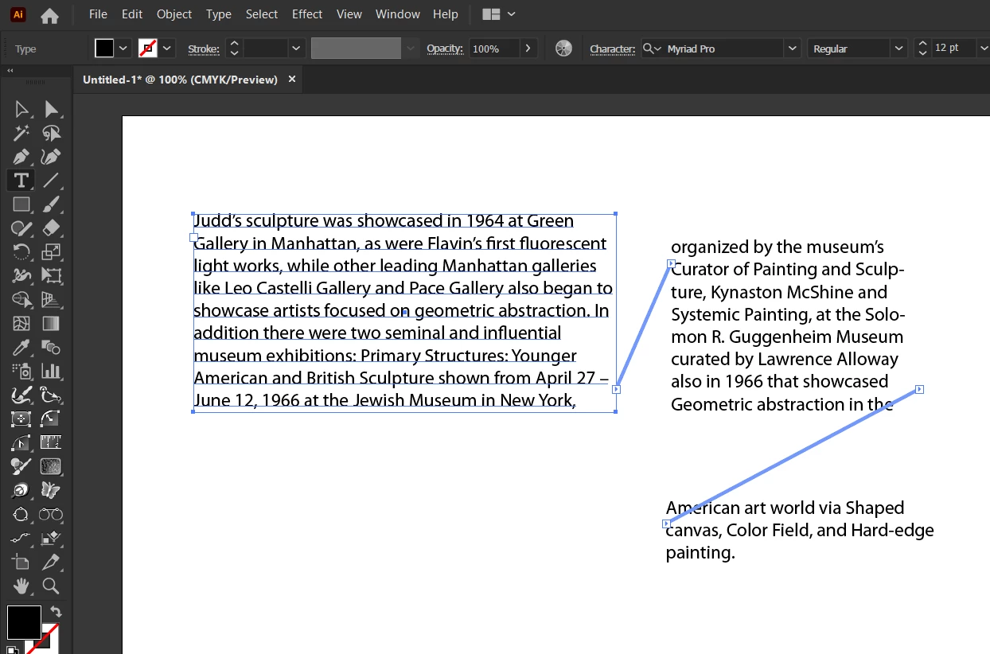Select the Shape Builder tool

[21, 300]
